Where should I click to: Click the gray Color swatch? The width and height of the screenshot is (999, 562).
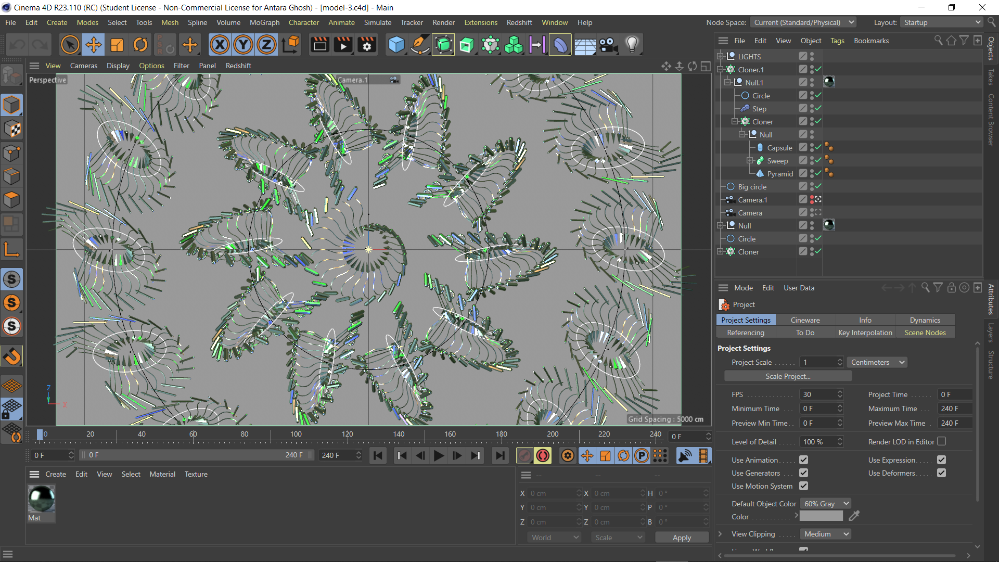(821, 516)
